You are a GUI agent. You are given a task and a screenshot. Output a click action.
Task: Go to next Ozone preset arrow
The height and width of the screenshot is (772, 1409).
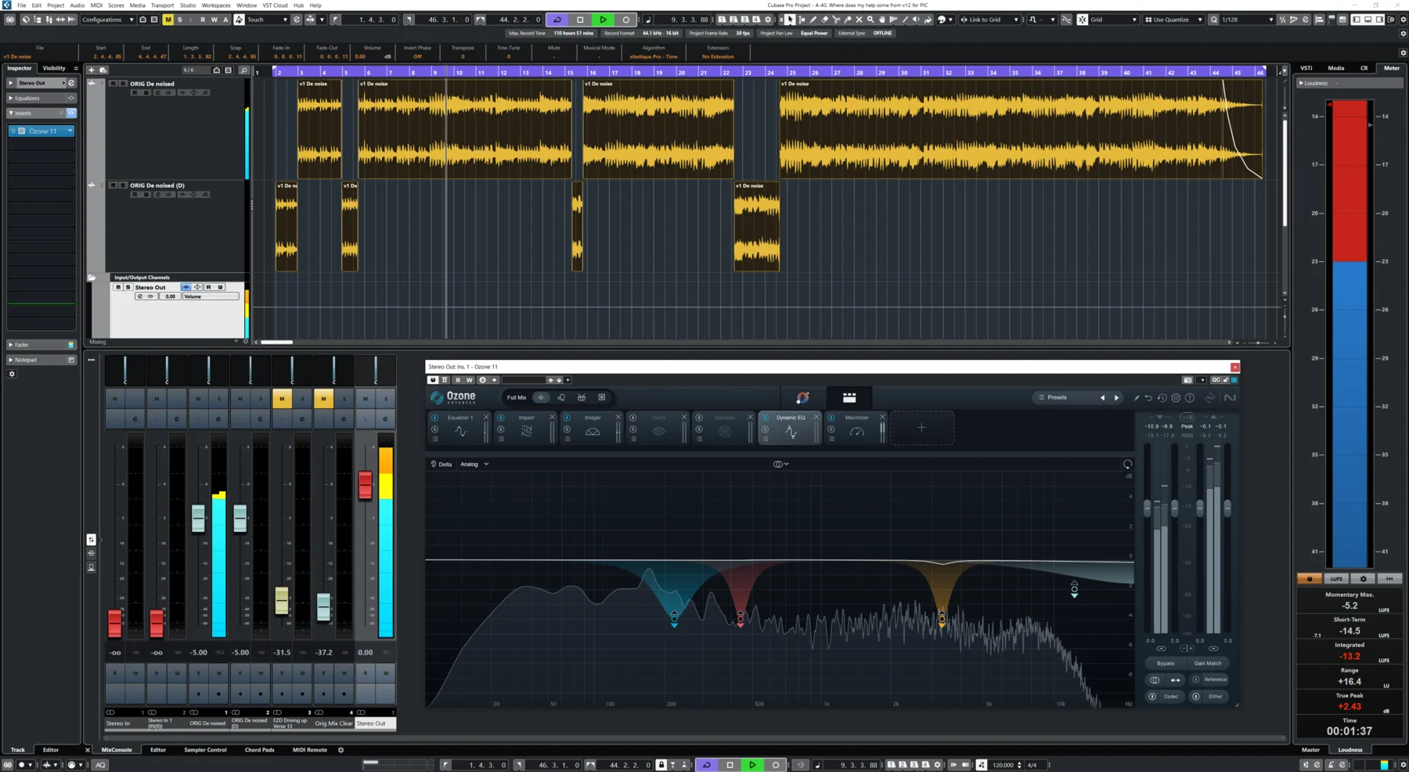(1116, 397)
